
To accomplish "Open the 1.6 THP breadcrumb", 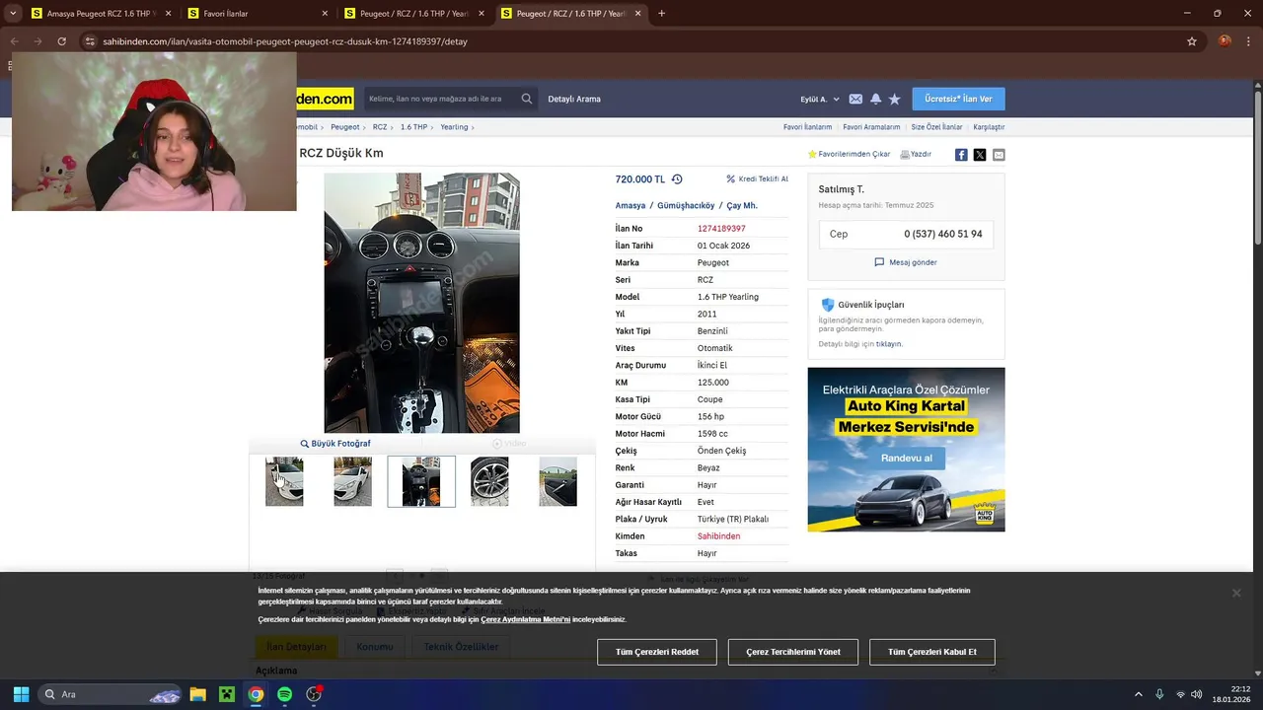I will pos(413,127).
